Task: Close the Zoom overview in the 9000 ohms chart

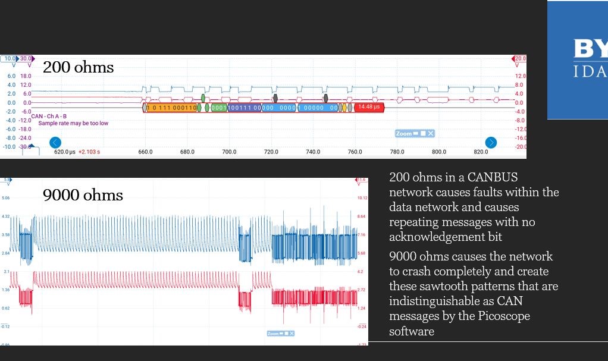Action: 291,334
